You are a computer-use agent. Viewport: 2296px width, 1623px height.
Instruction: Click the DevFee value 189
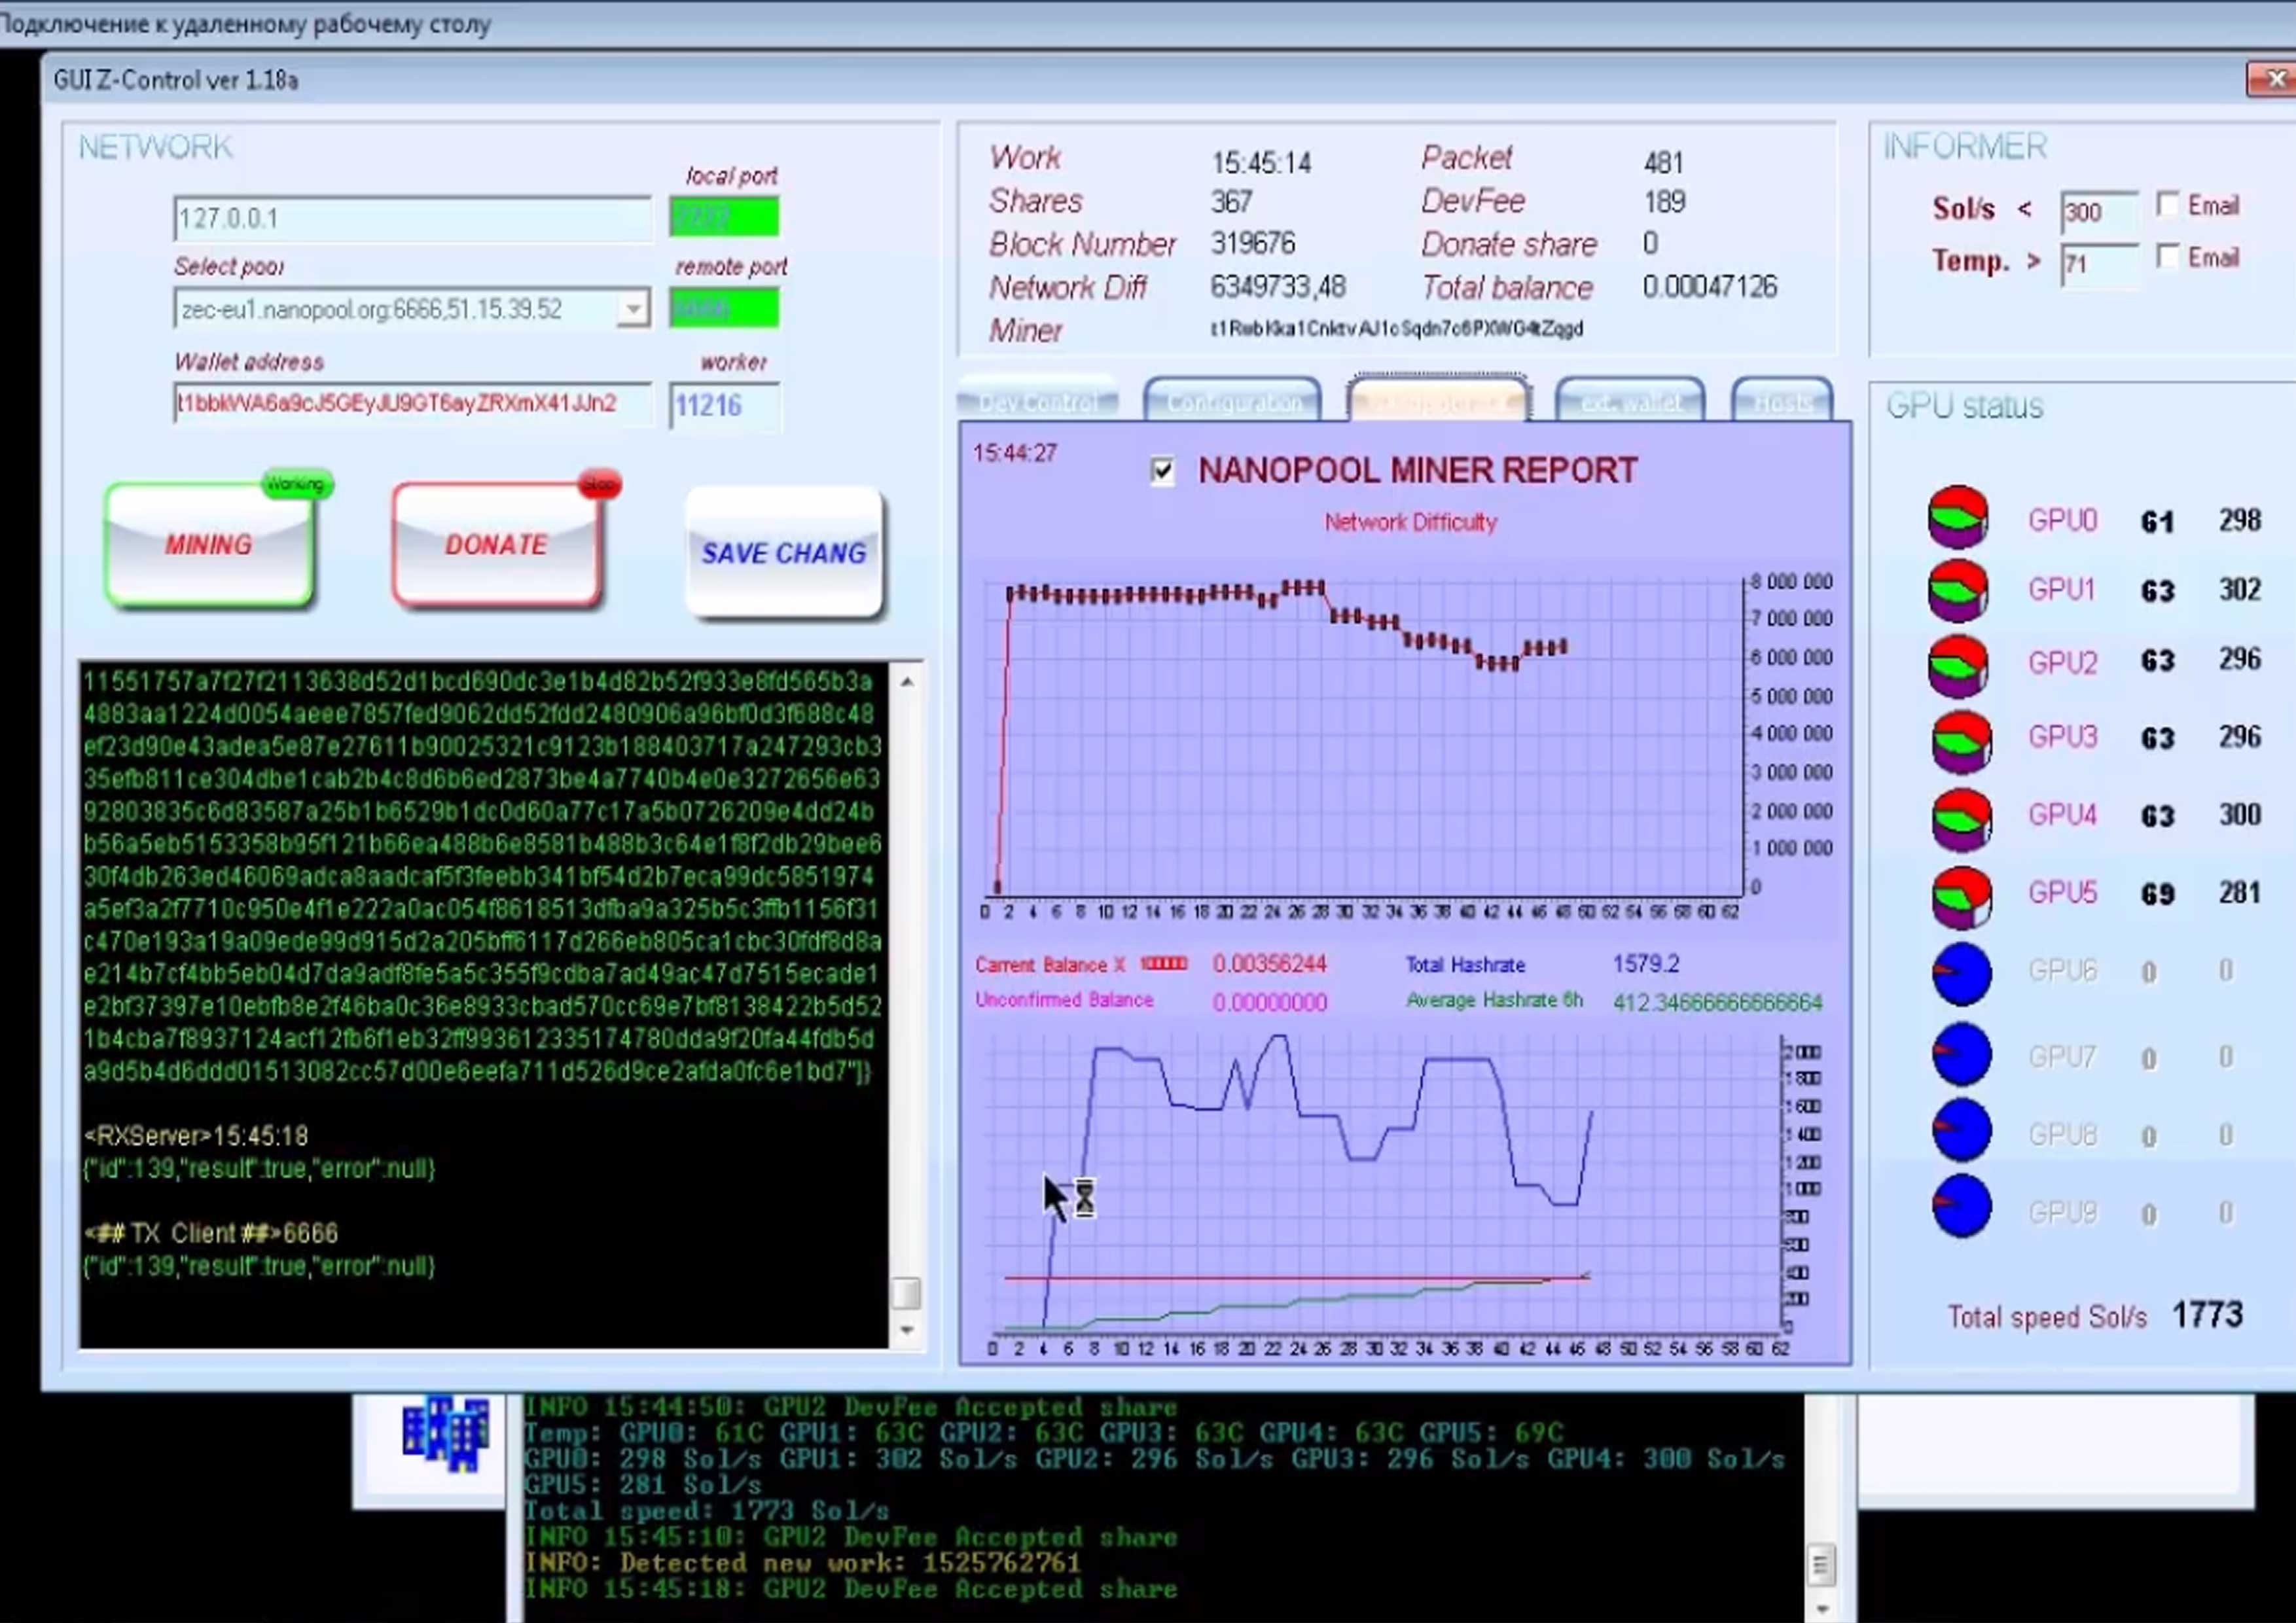pyautogui.click(x=1664, y=202)
